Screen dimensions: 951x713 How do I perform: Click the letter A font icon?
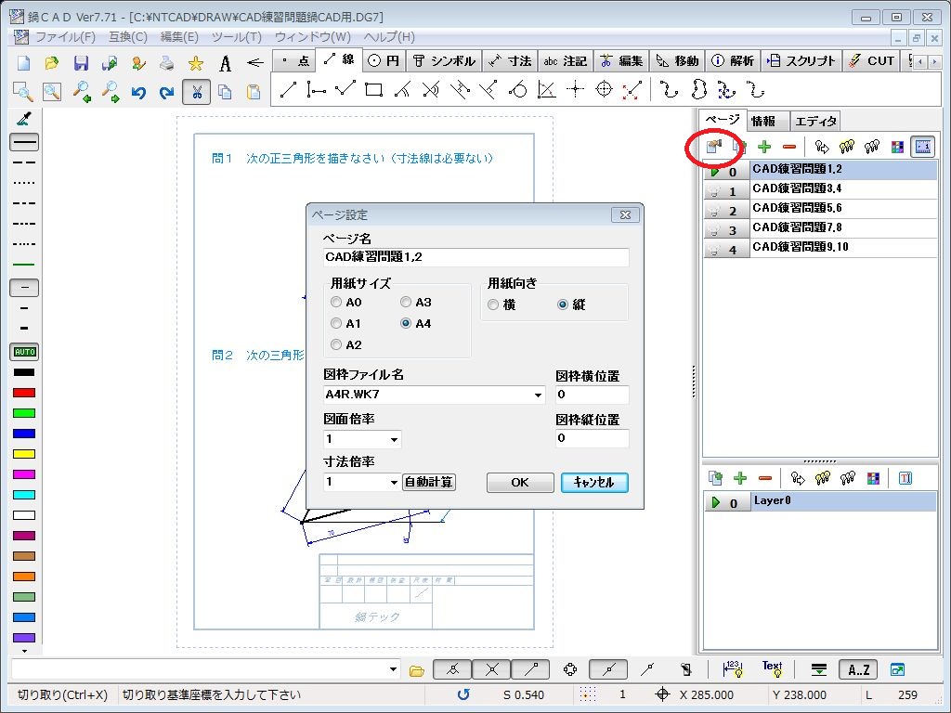[x=225, y=62]
